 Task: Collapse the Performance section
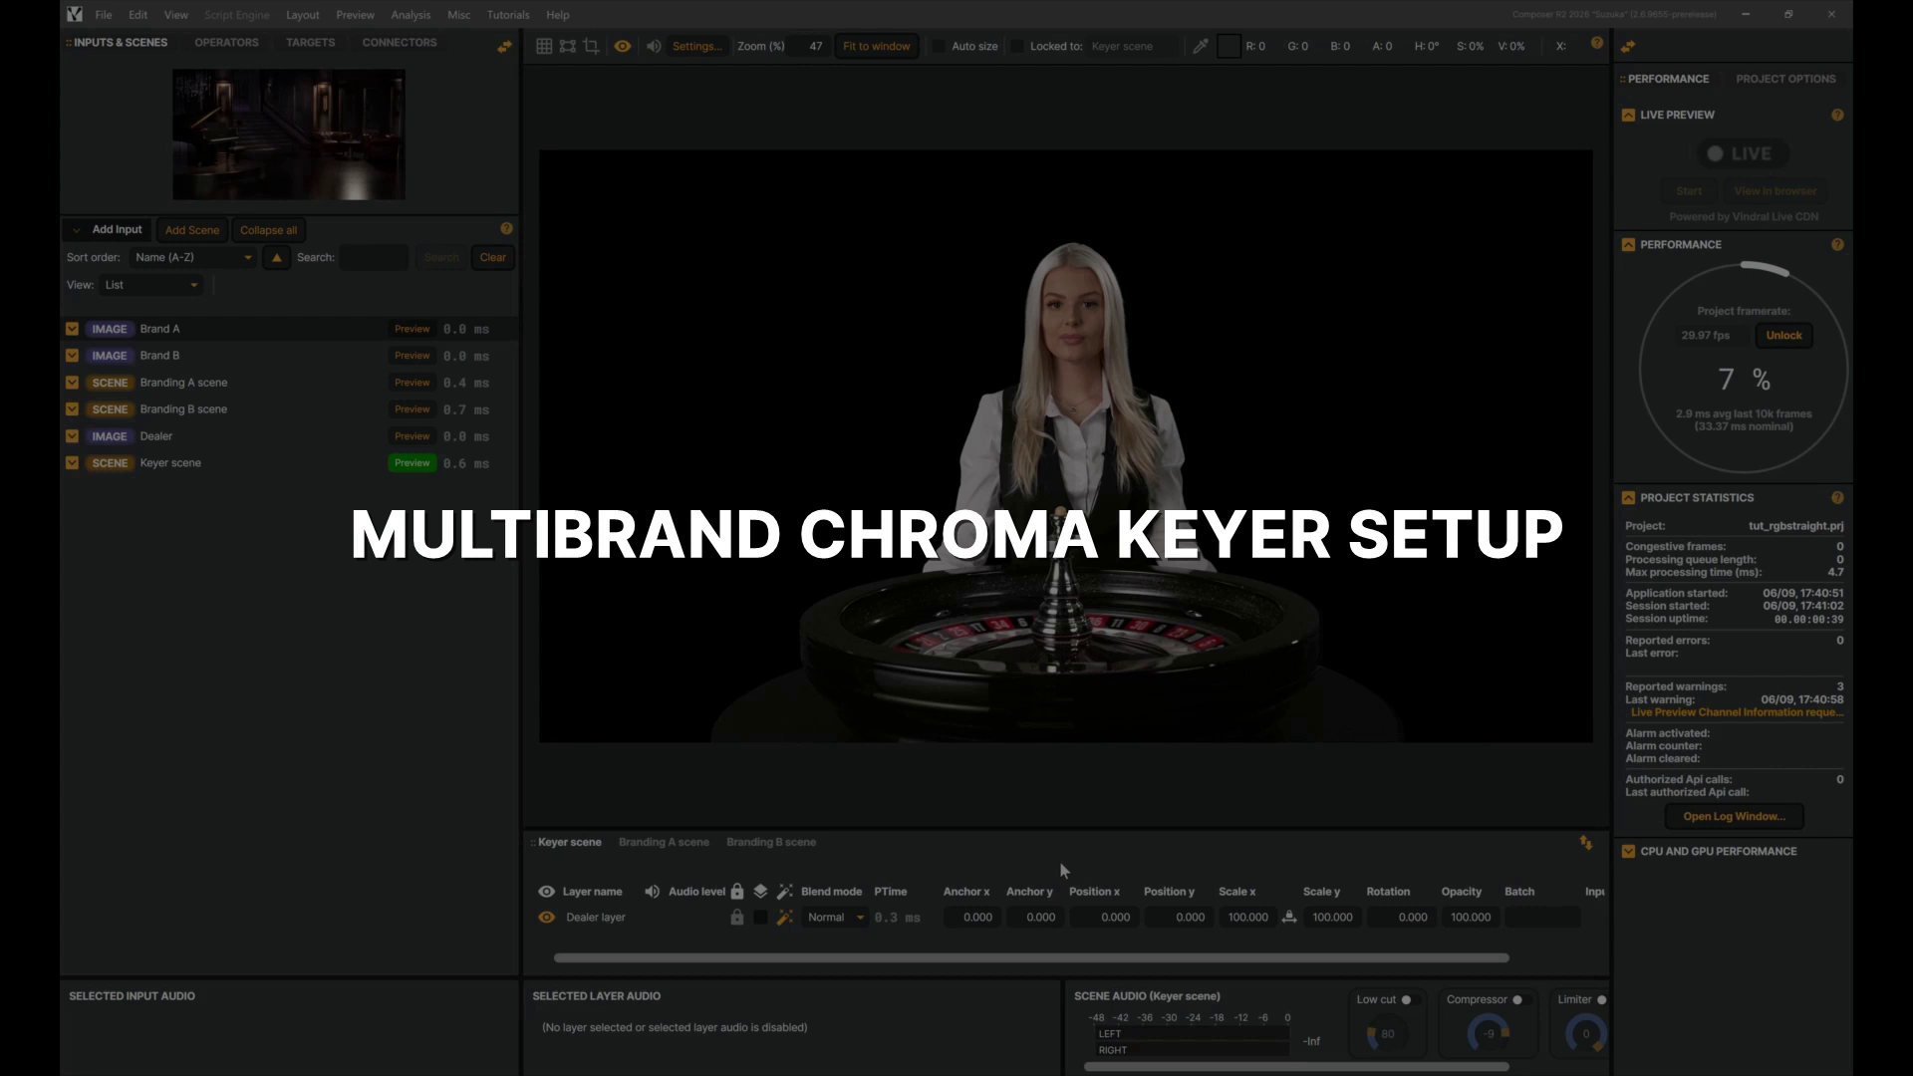coord(1628,244)
